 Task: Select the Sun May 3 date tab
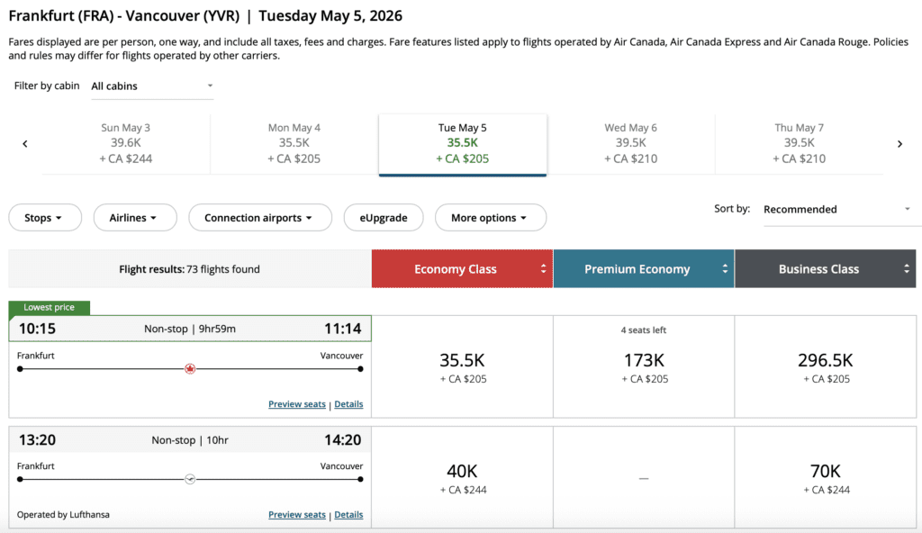point(126,143)
